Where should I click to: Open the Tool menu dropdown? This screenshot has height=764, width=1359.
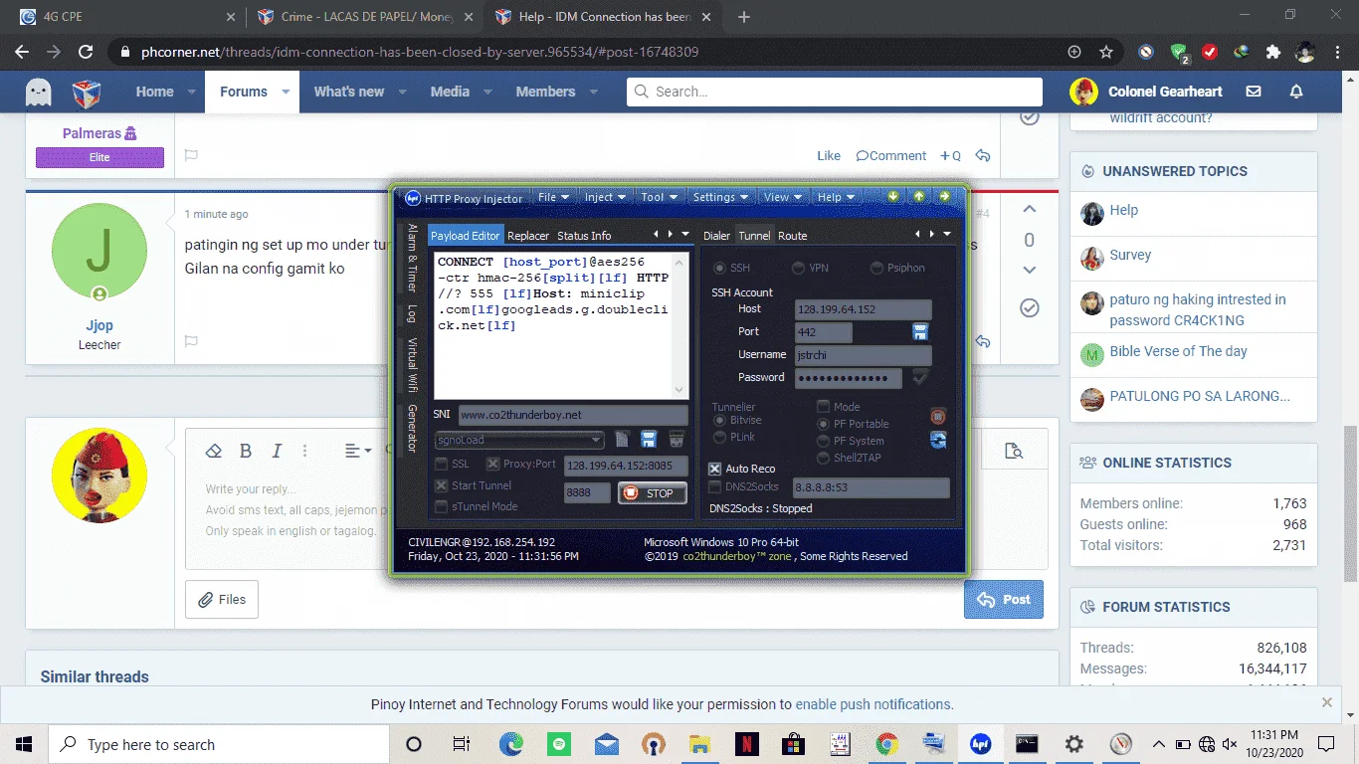pos(659,197)
